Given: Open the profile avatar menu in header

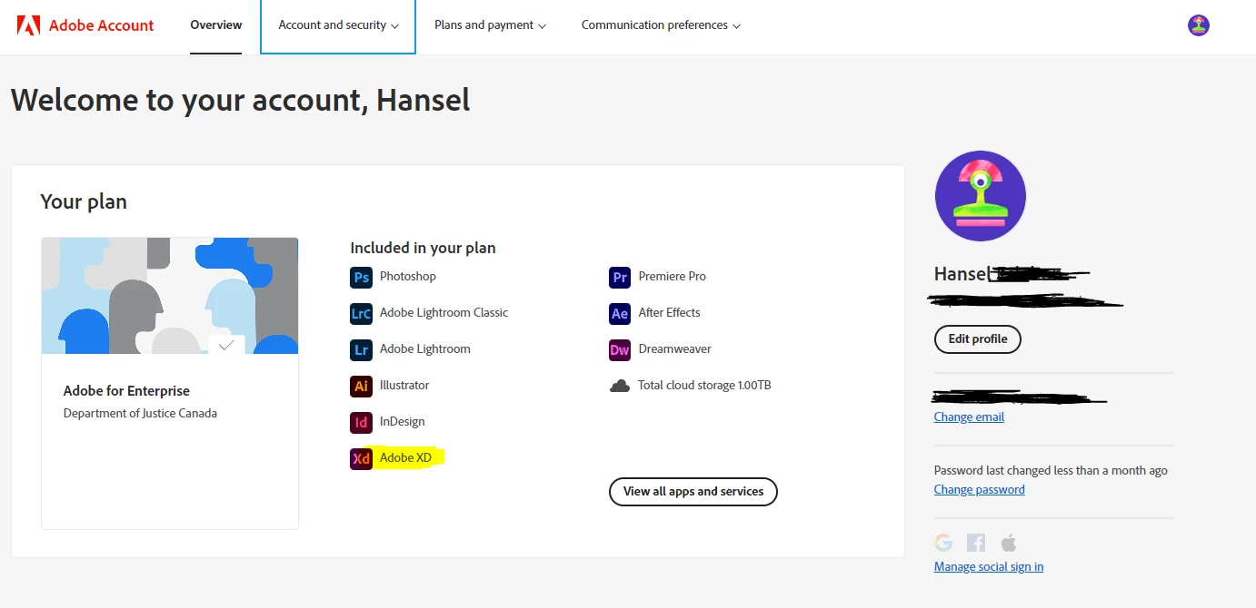Looking at the screenshot, I should point(1198,25).
